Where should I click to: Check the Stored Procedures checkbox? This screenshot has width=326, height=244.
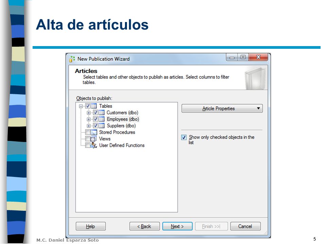(x=88, y=132)
